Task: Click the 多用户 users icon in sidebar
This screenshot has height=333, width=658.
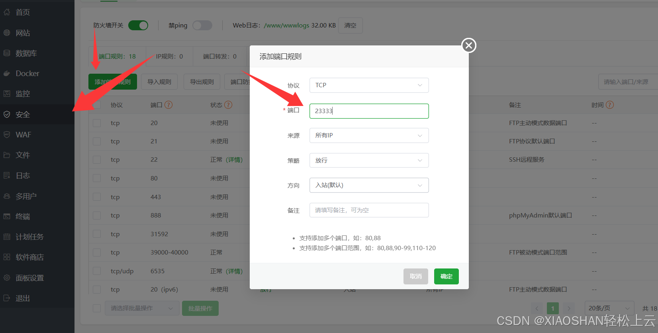Action: coord(7,196)
